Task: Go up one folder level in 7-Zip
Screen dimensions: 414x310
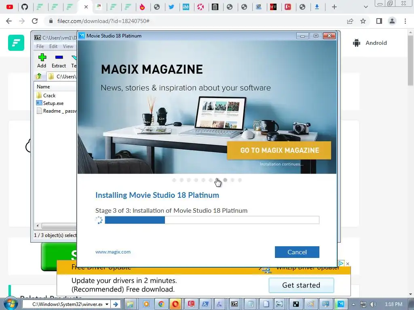Action: pos(39,76)
